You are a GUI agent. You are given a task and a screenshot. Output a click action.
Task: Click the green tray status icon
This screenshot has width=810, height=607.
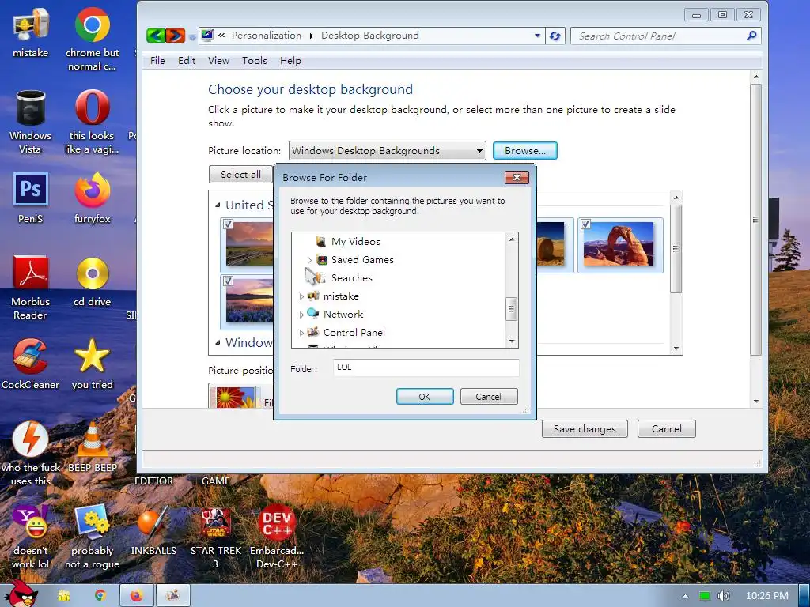pyautogui.click(x=705, y=596)
